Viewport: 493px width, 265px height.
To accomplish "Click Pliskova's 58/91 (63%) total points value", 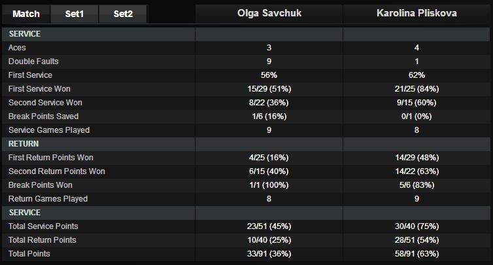I will click(416, 254).
